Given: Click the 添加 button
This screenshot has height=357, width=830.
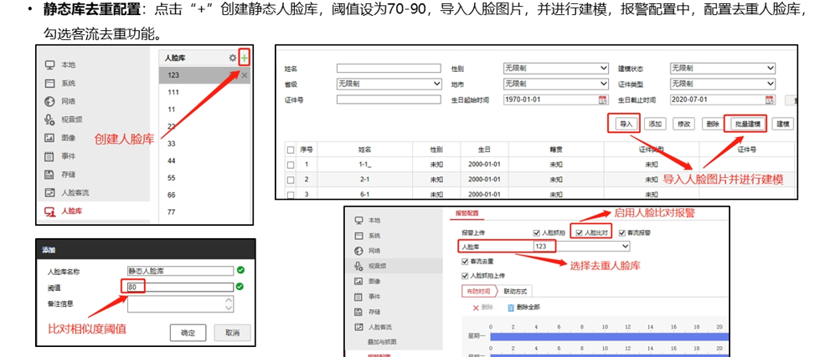Looking at the screenshot, I should pos(655,124).
